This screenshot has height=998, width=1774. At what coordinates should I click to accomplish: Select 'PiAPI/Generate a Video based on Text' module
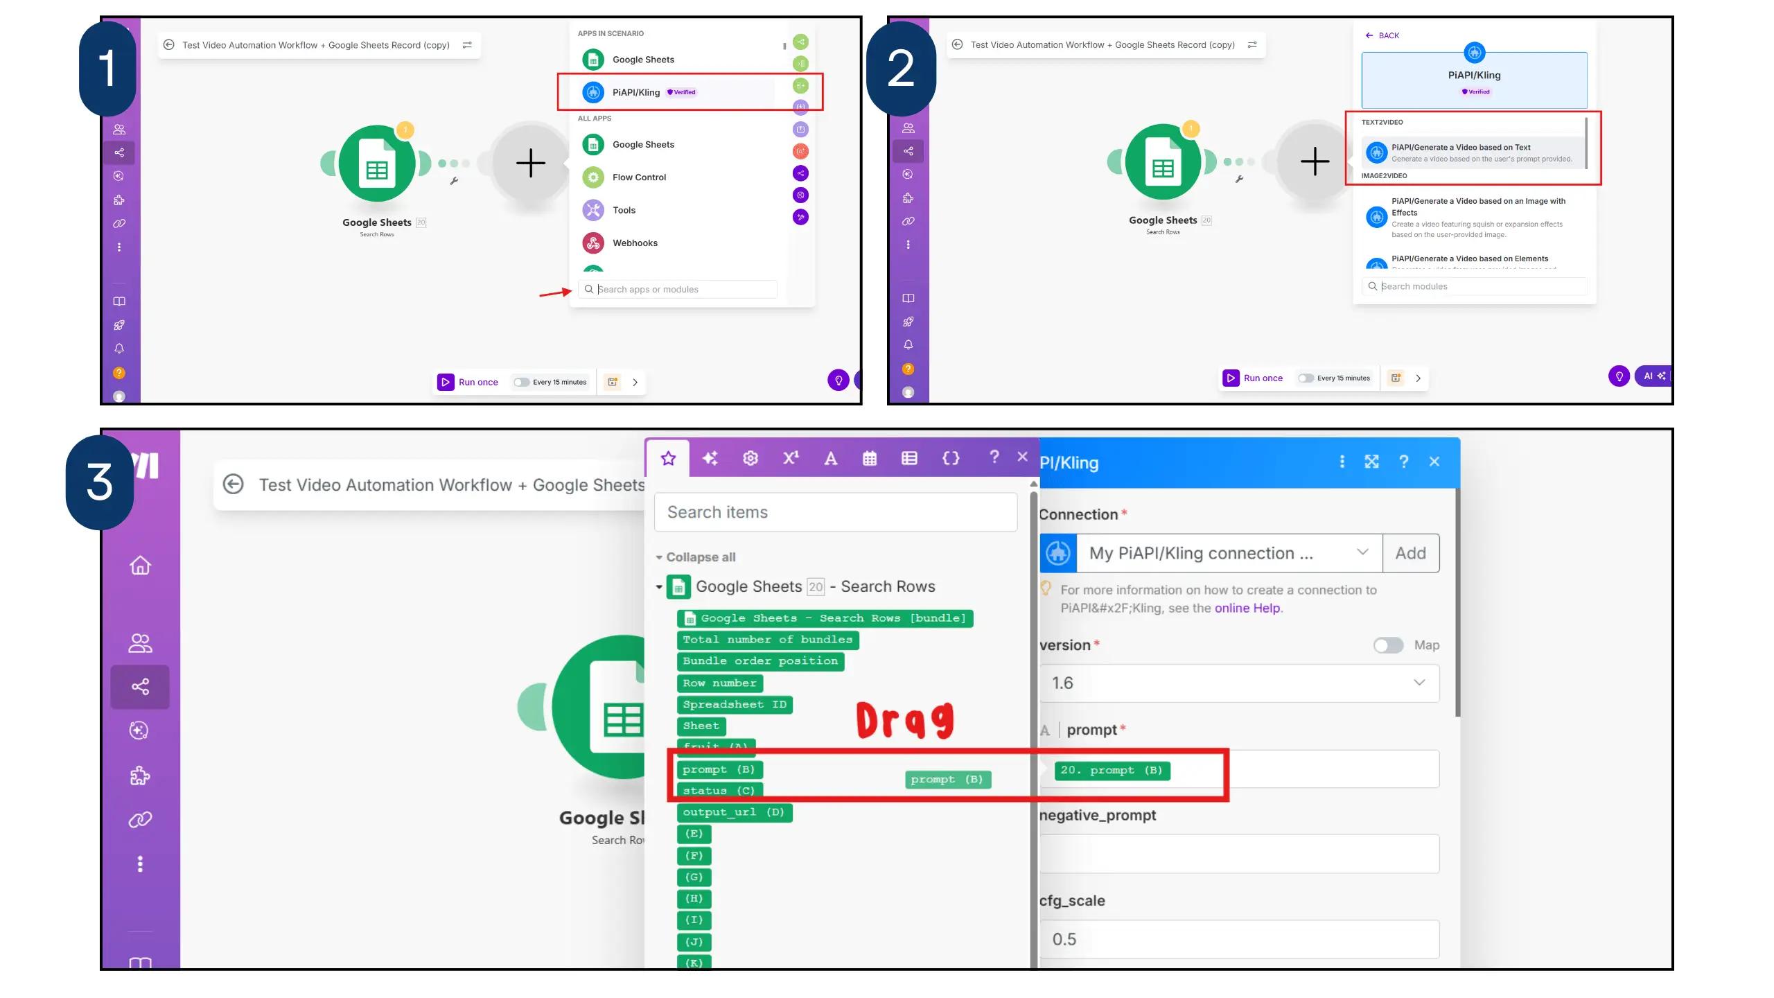point(1473,152)
